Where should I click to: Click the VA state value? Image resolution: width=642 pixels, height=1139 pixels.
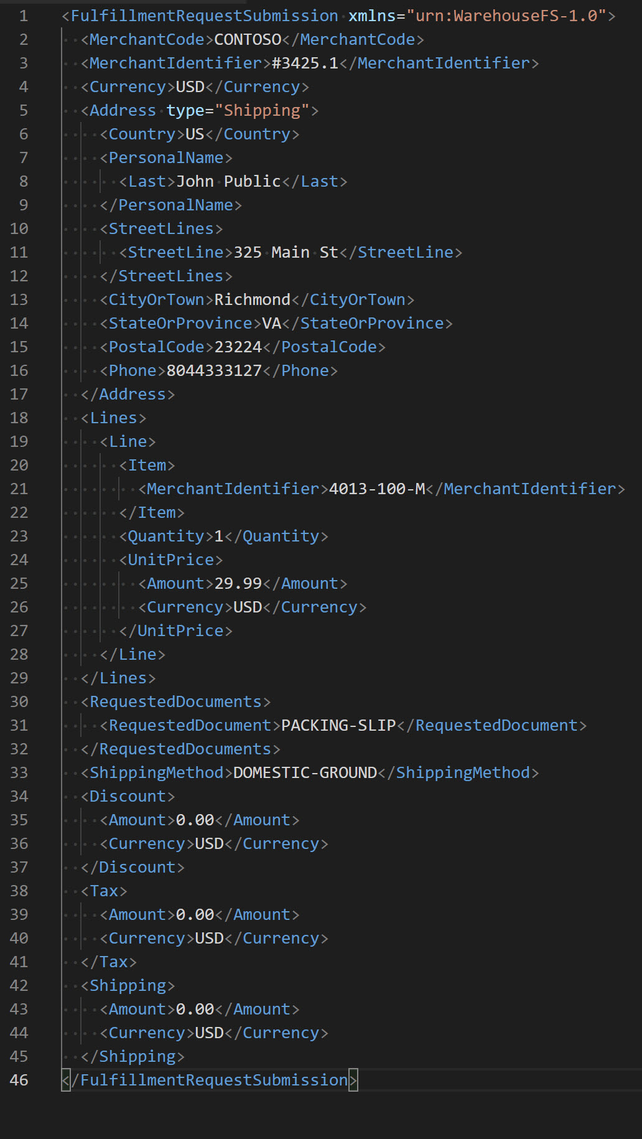click(271, 323)
